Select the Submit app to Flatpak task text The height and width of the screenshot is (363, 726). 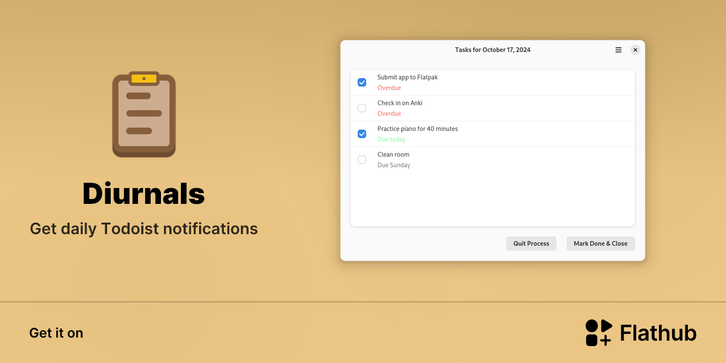(x=407, y=77)
